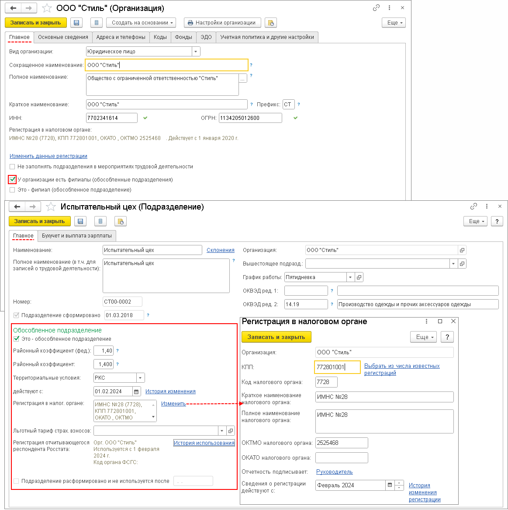Expand the Льготный тариф страх. взносов dropdown

pos(222,431)
